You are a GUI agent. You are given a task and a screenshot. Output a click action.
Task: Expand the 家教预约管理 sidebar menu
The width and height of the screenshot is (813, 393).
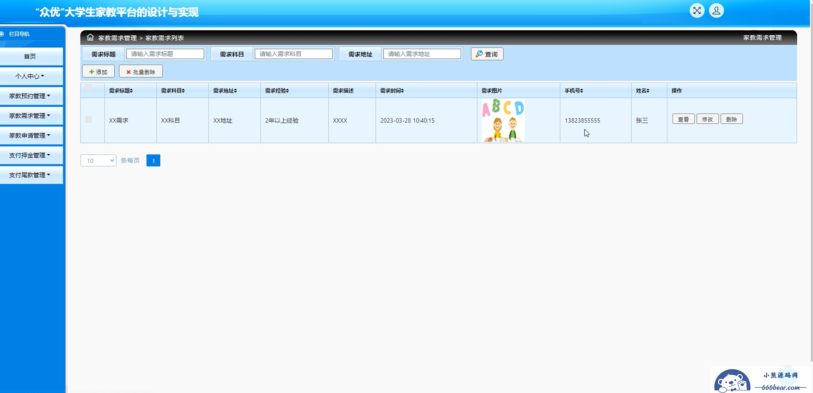30,96
